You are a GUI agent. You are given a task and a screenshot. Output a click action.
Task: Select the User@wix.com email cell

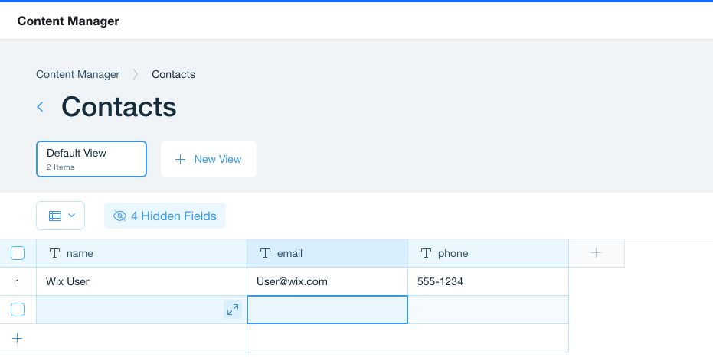coord(328,281)
